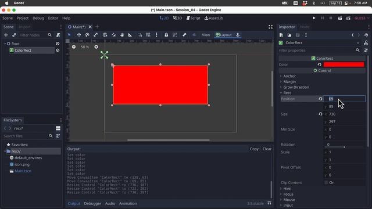The height and width of the screenshot is (209, 372).
Task: Toggle distraction-free mode icon
Action: click(270, 27)
